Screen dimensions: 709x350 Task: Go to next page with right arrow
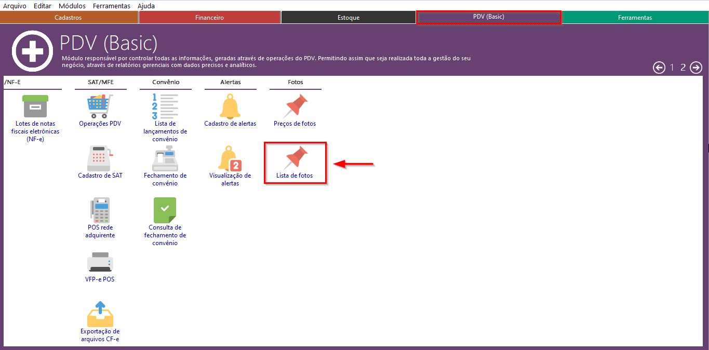pyautogui.click(x=696, y=68)
